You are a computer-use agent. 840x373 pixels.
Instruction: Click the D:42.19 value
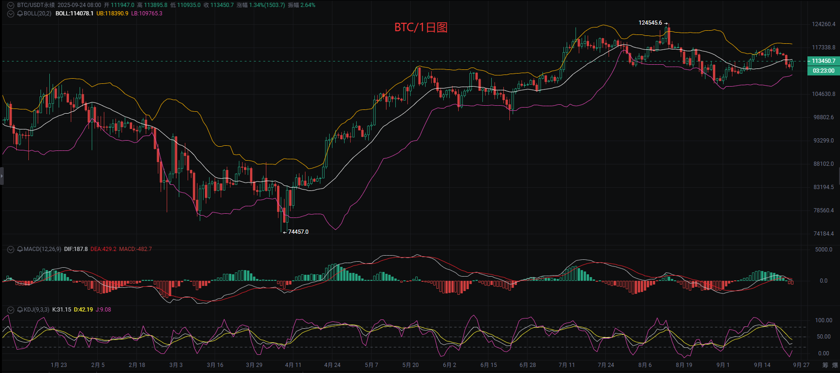pyautogui.click(x=83, y=310)
